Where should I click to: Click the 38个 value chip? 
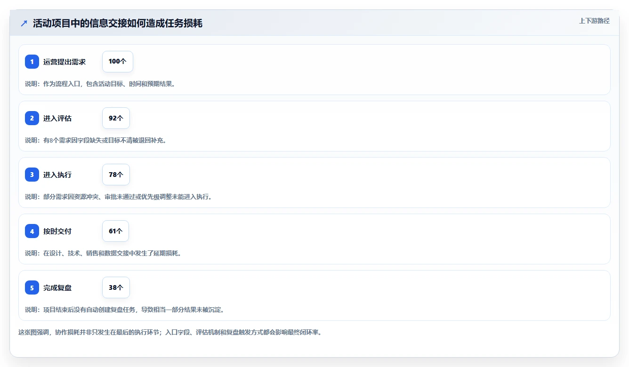(x=116, y=287)
